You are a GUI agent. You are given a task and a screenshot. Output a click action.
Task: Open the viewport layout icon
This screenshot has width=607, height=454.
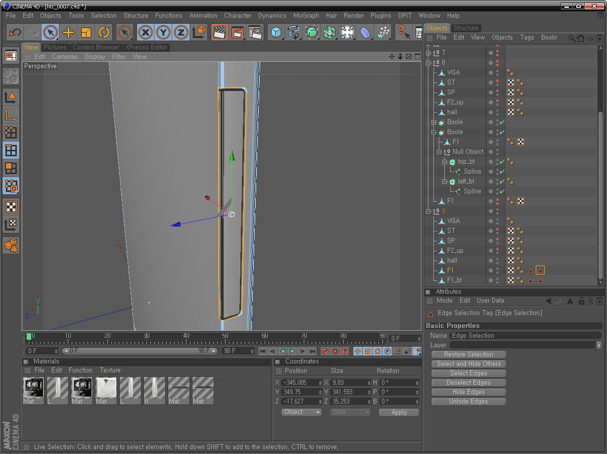point(11,56)
